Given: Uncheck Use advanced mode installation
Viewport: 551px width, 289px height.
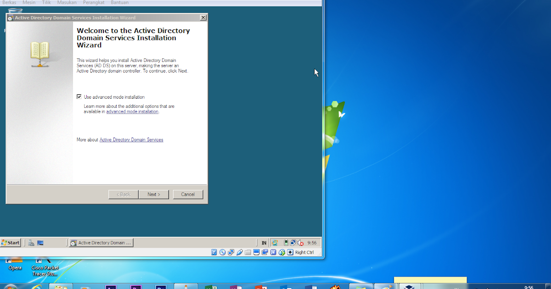Looking at the screenshot, I should (x=79, y=97).
